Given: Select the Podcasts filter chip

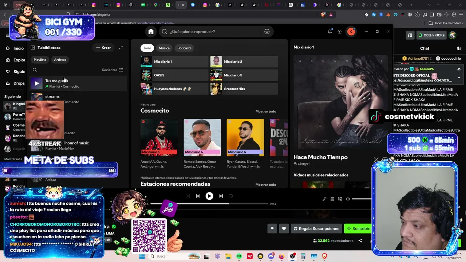Looking at the screenshot, I should [x=184, y=48].
